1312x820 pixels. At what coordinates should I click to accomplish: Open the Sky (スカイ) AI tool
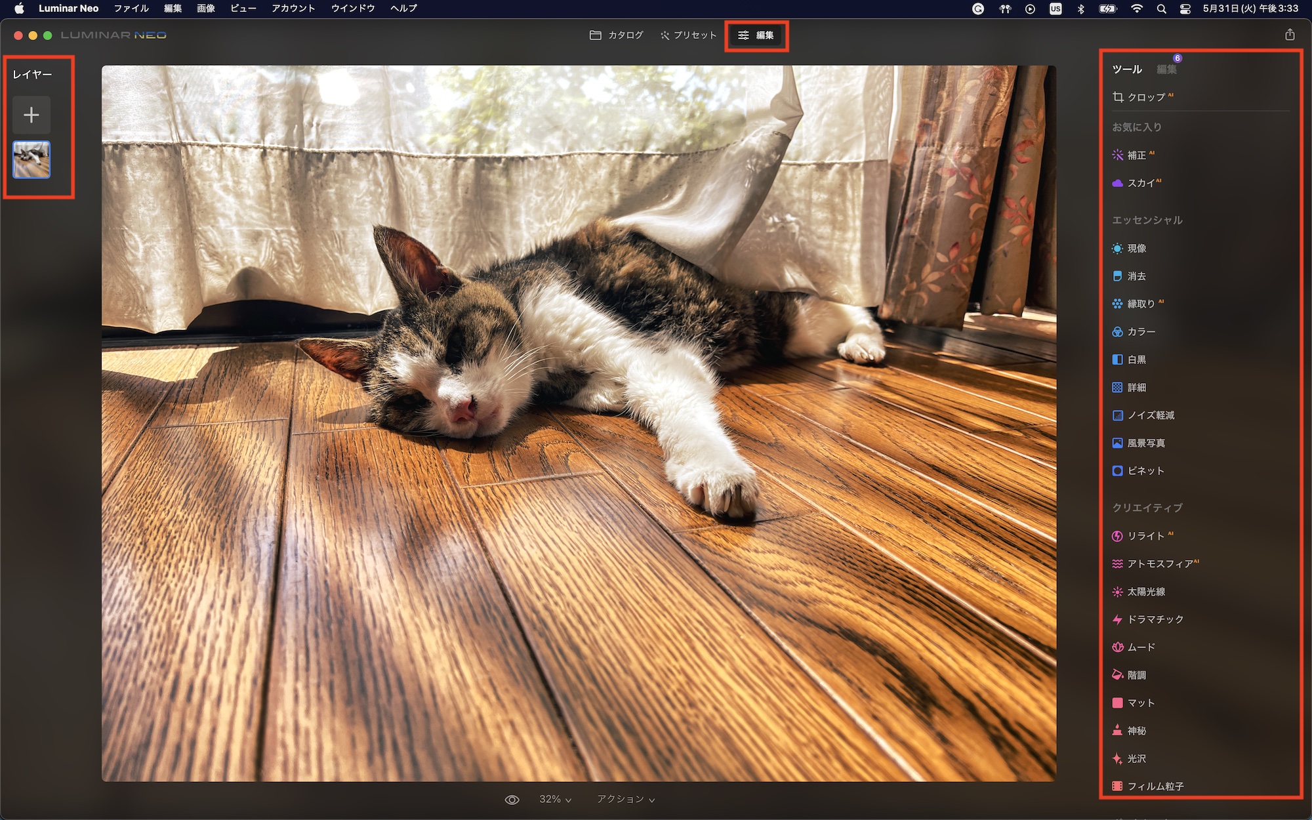coord(1140,183)
